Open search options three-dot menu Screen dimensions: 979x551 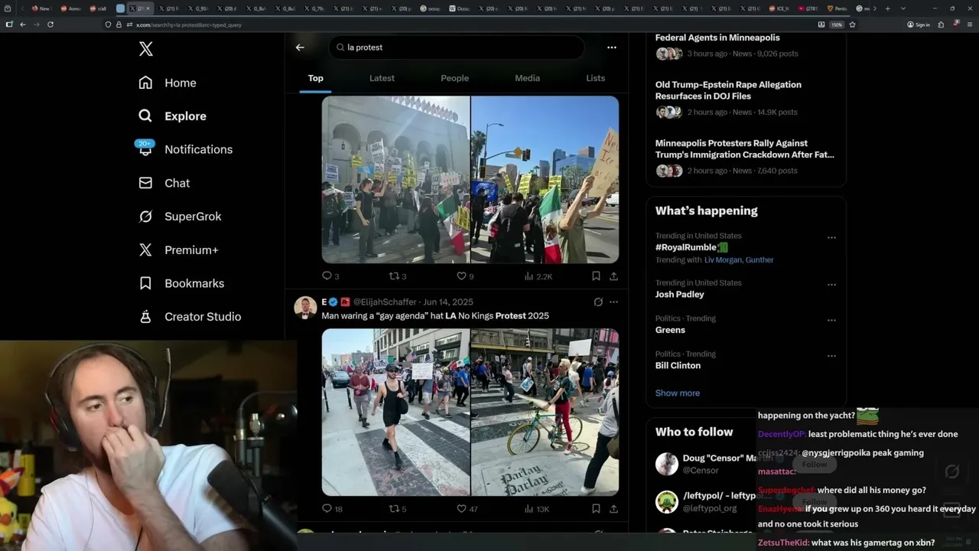pos(611,47)
